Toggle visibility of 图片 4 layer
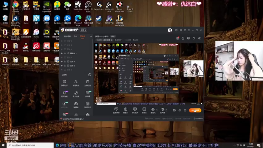Viewport: 263px width, 148px height. (61, 49)
